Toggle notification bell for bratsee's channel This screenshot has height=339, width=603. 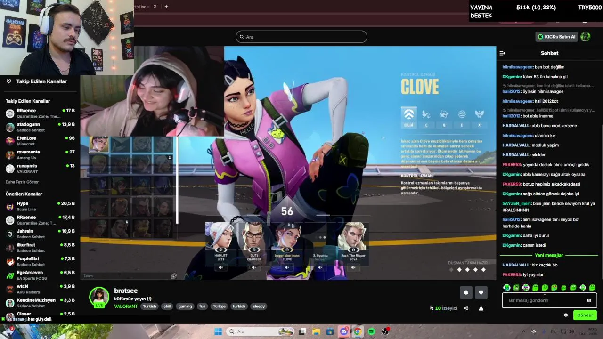(x=466, y=292)
